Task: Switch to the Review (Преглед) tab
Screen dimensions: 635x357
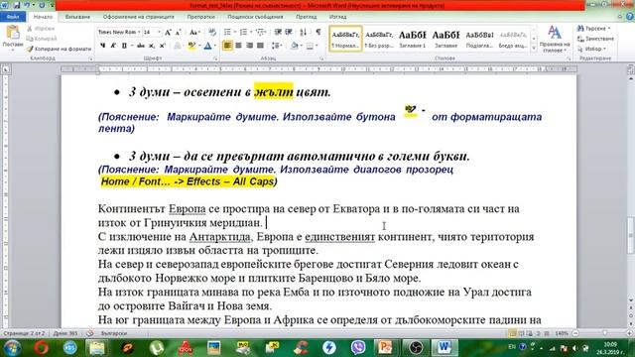Action: click(307, 17)
